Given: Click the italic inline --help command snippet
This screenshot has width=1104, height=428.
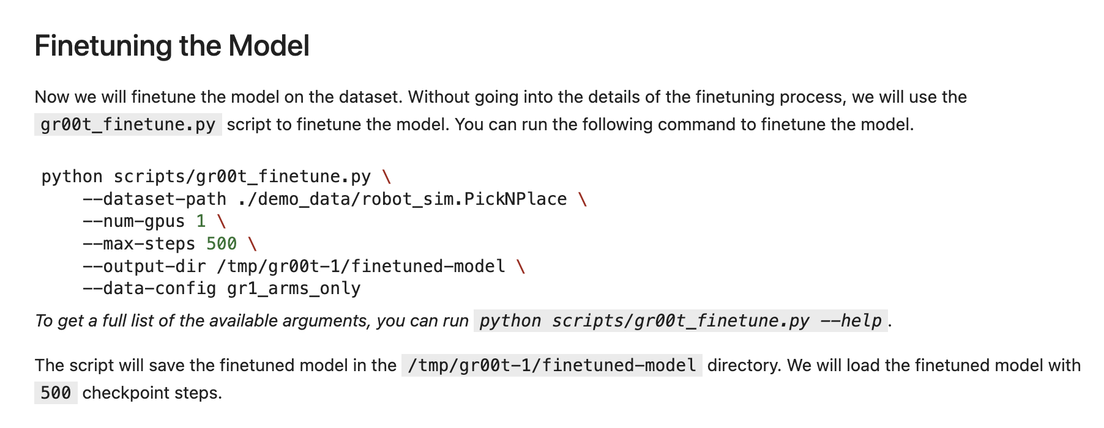Looking at the screenshot, I should tap(680, 321).
